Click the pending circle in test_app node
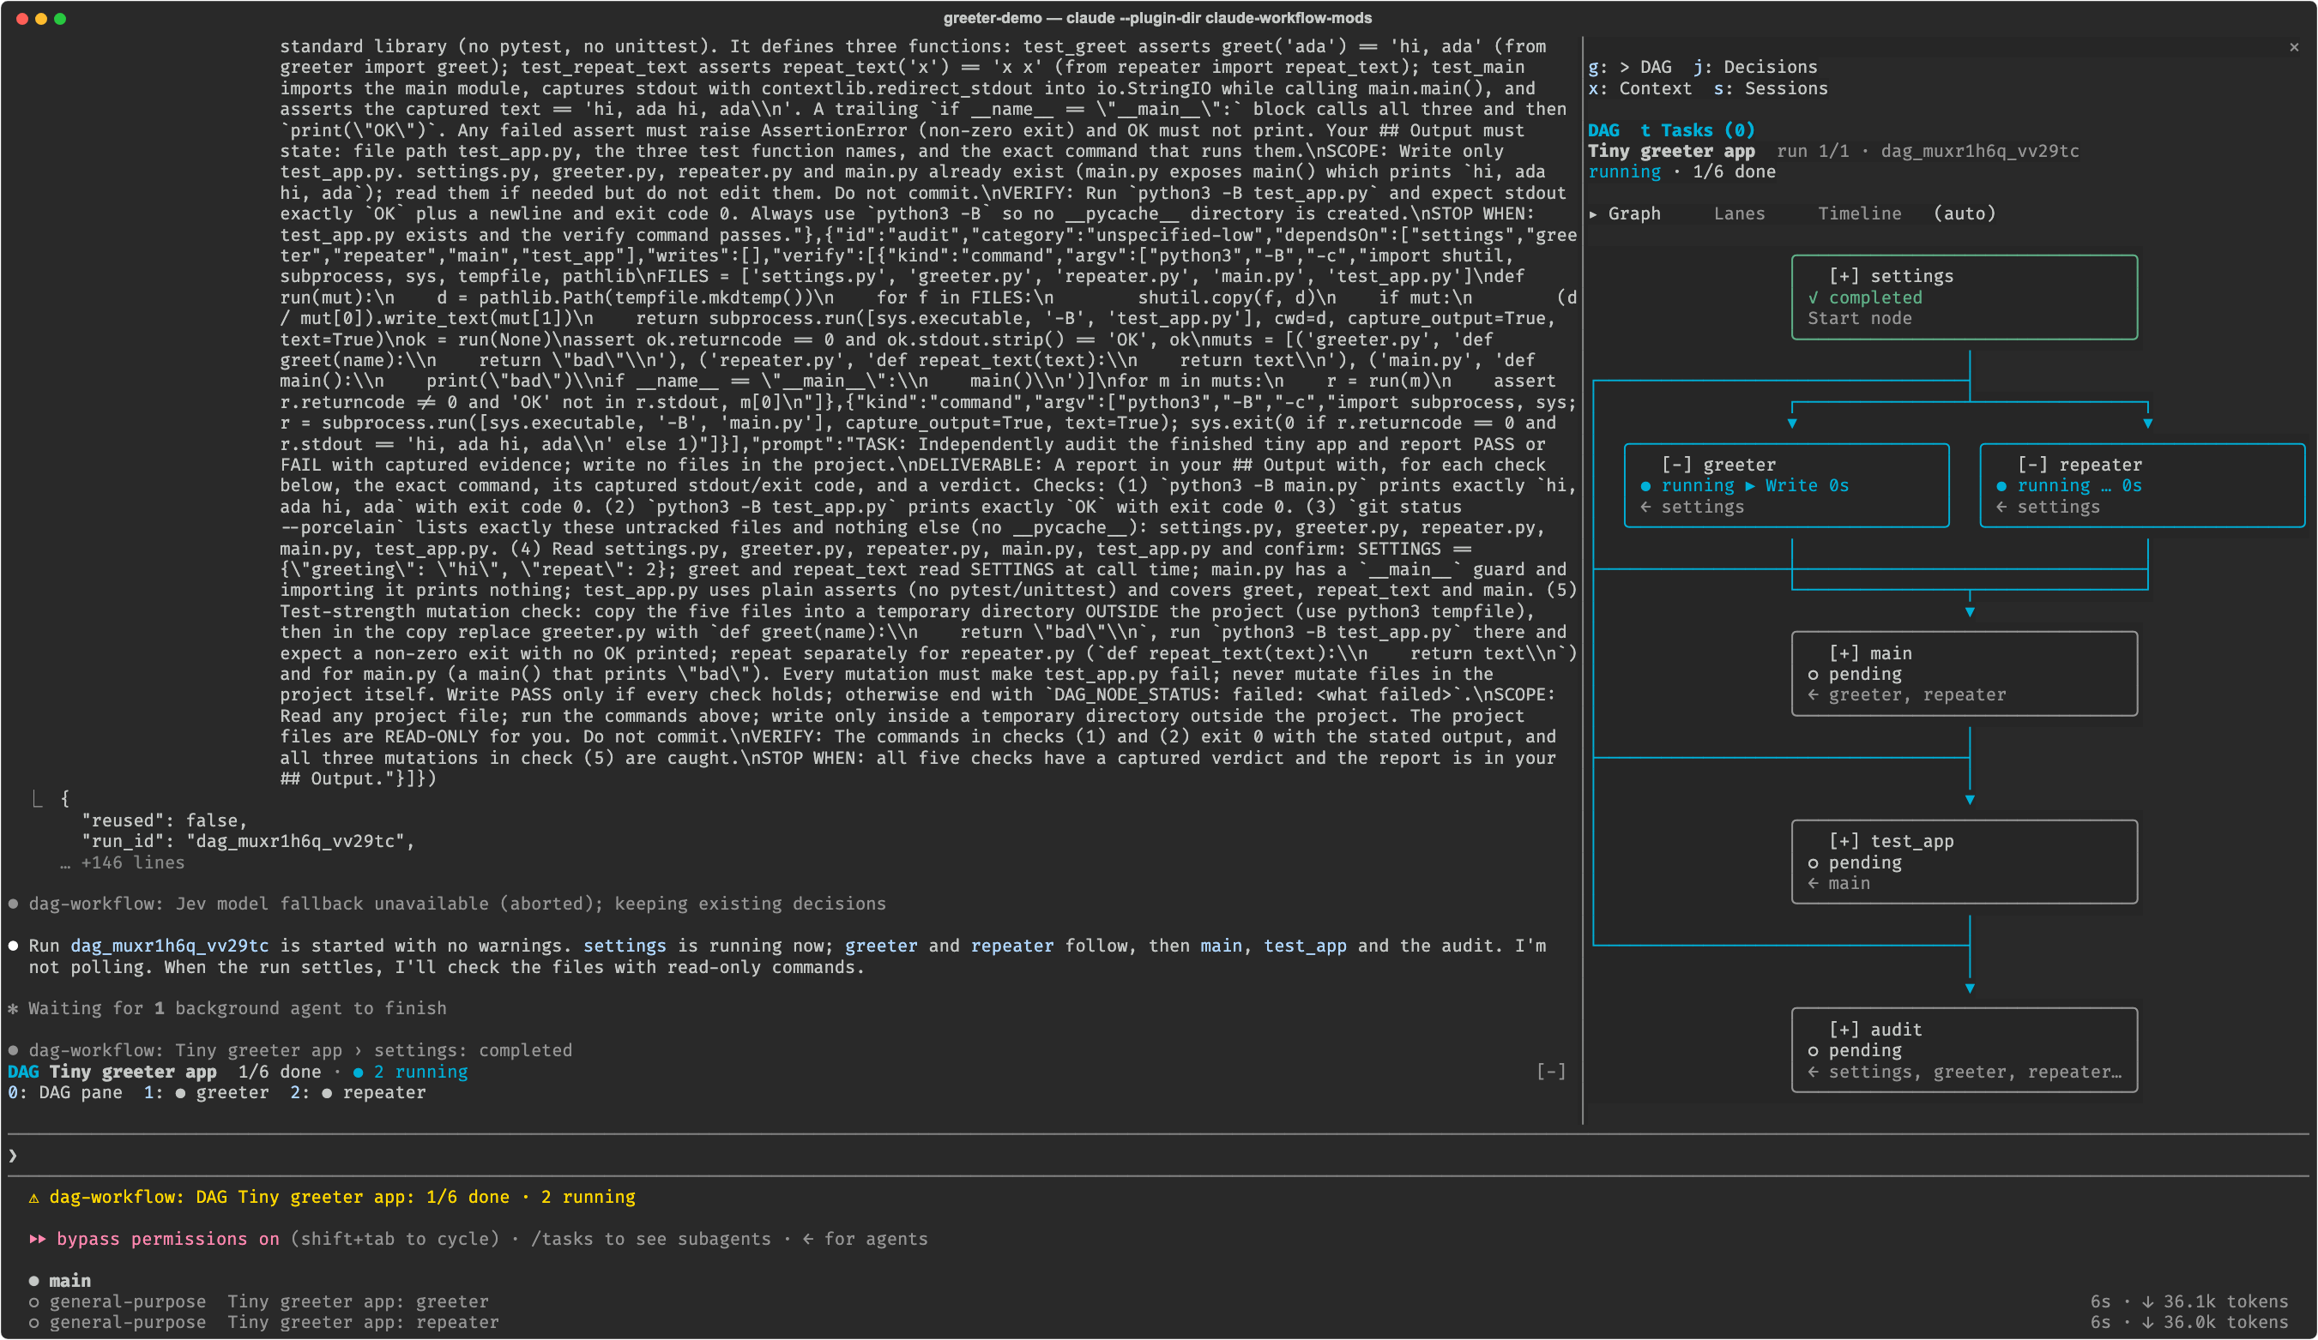Image resolution: width=2318 pixels, height=1340 pixels. (x=1813, y=863)
